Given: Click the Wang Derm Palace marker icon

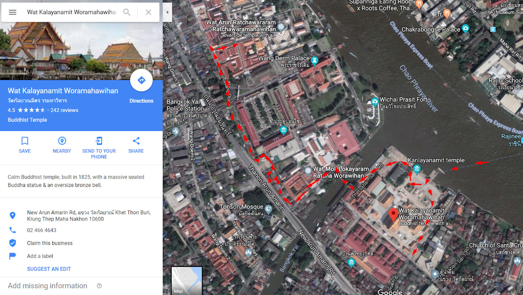Looking at the screenshot, I should coord(314,61).
